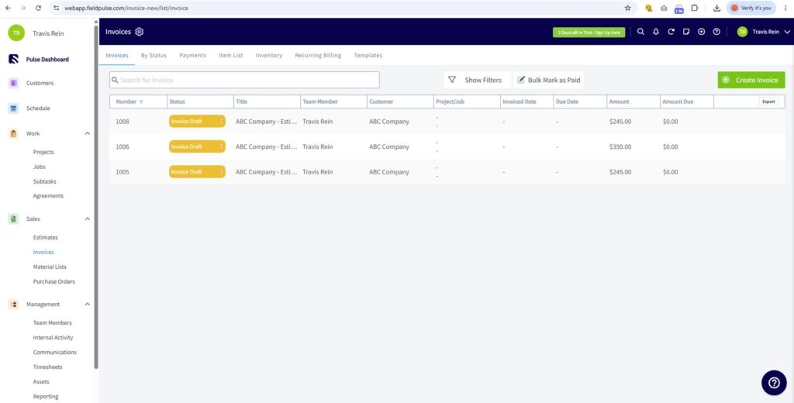Click the refresh icon in header
This screenshot has height=403, width=794.
671,32
